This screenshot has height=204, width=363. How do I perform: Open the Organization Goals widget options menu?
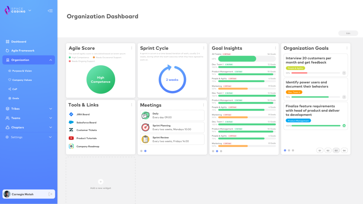coord(347,48)
